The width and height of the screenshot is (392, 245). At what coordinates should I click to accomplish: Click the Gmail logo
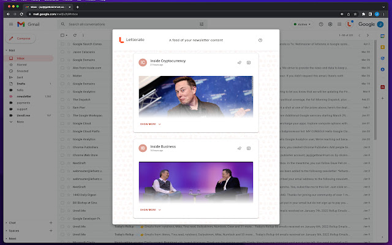28,24
